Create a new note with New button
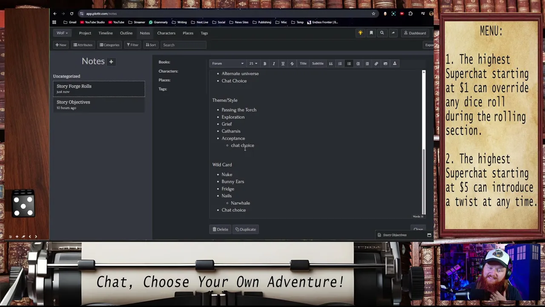 point(61,45)
